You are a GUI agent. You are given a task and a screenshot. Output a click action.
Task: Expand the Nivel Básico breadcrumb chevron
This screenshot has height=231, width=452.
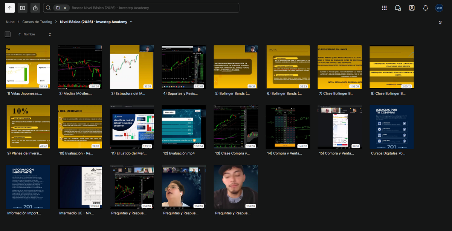[131, 22]
